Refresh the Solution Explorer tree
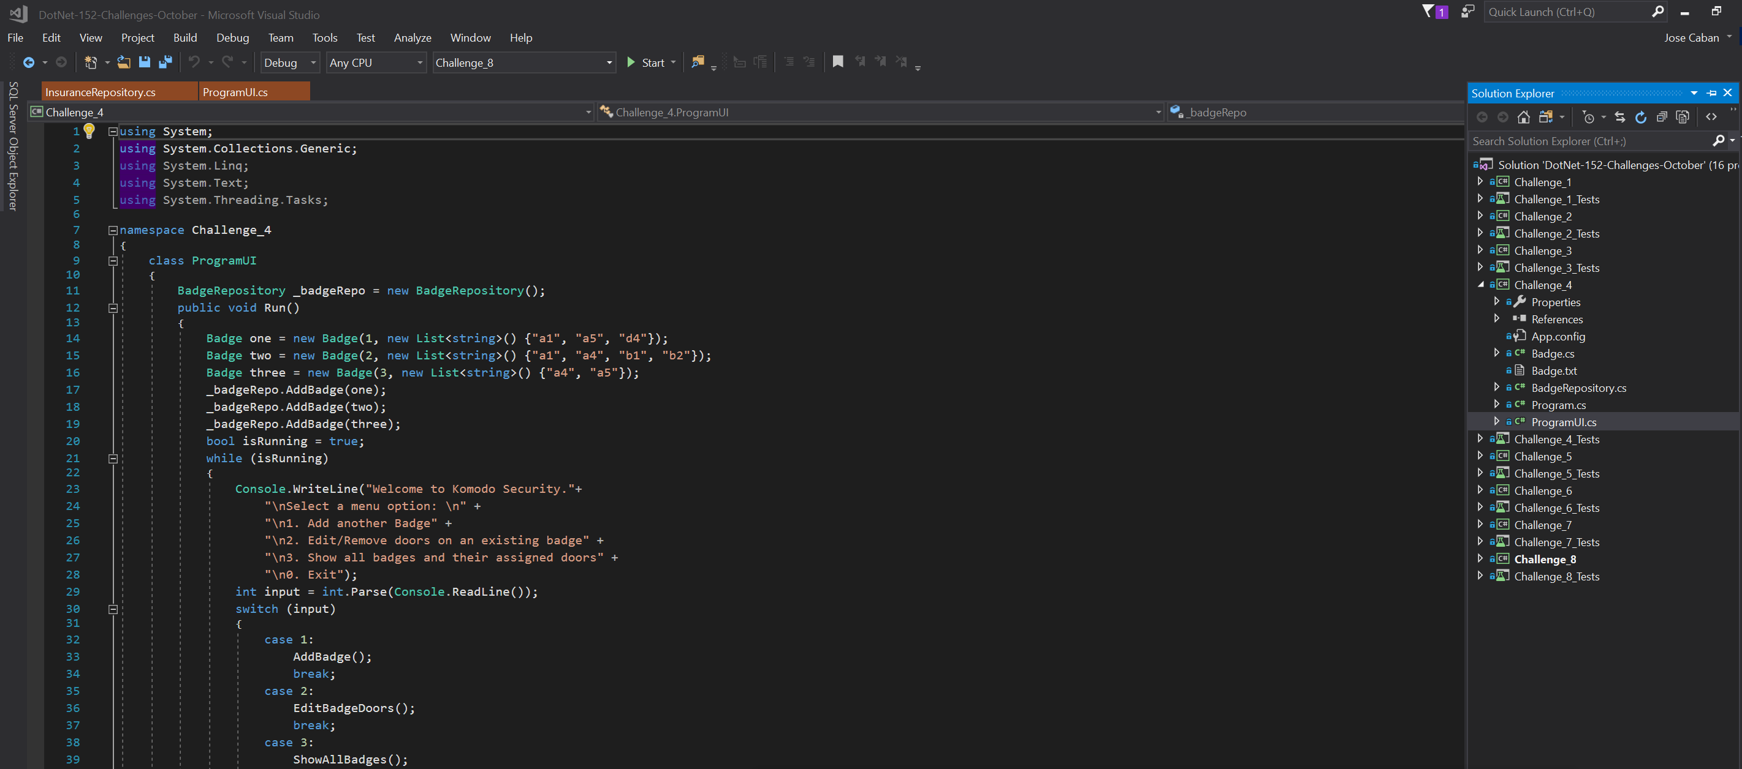 [x=1641, y=117]
